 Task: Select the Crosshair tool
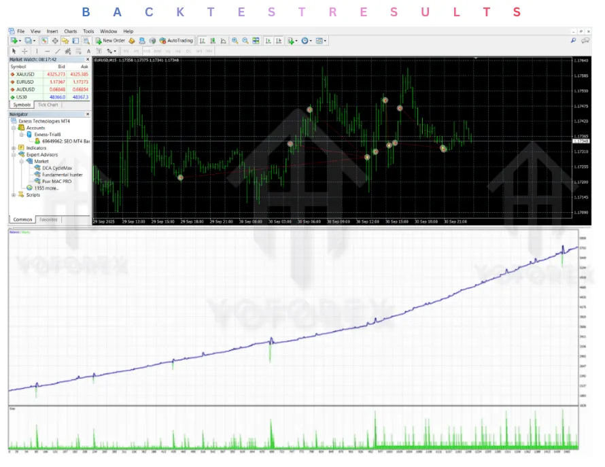point(24,51)
